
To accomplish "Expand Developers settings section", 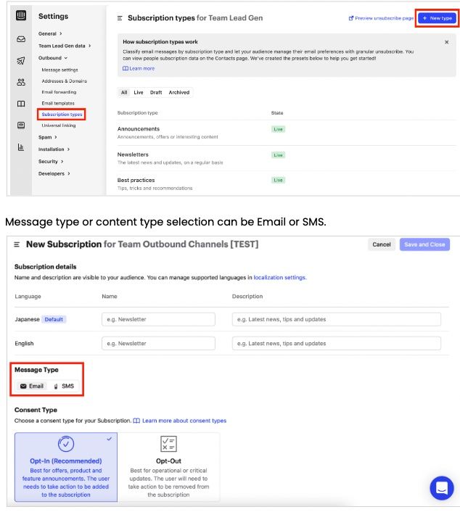I will pyautogui.click(x=54, y=173).
